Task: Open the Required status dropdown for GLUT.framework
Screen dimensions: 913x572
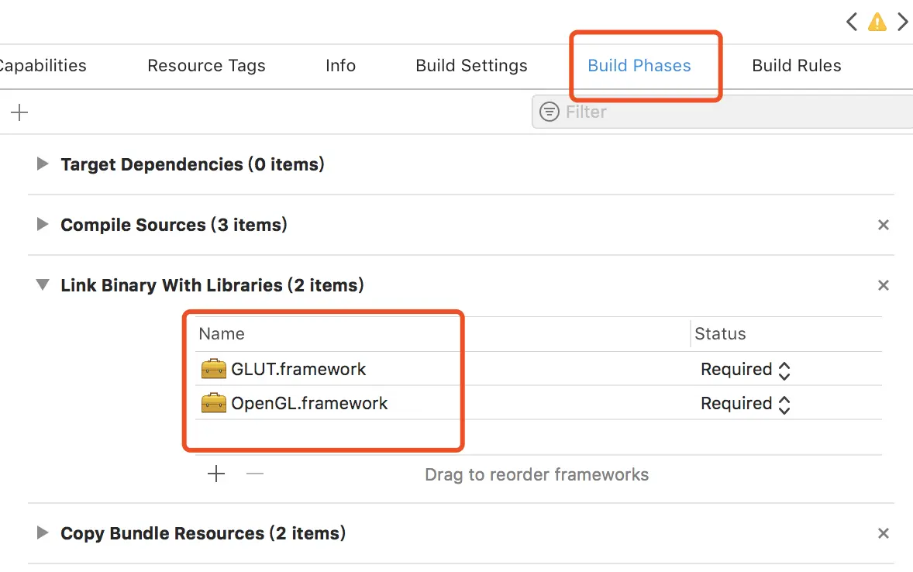Action: (784, 370)
